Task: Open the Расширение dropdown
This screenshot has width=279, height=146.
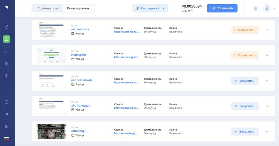Action: pyautogui.click(x=150, y=8)
